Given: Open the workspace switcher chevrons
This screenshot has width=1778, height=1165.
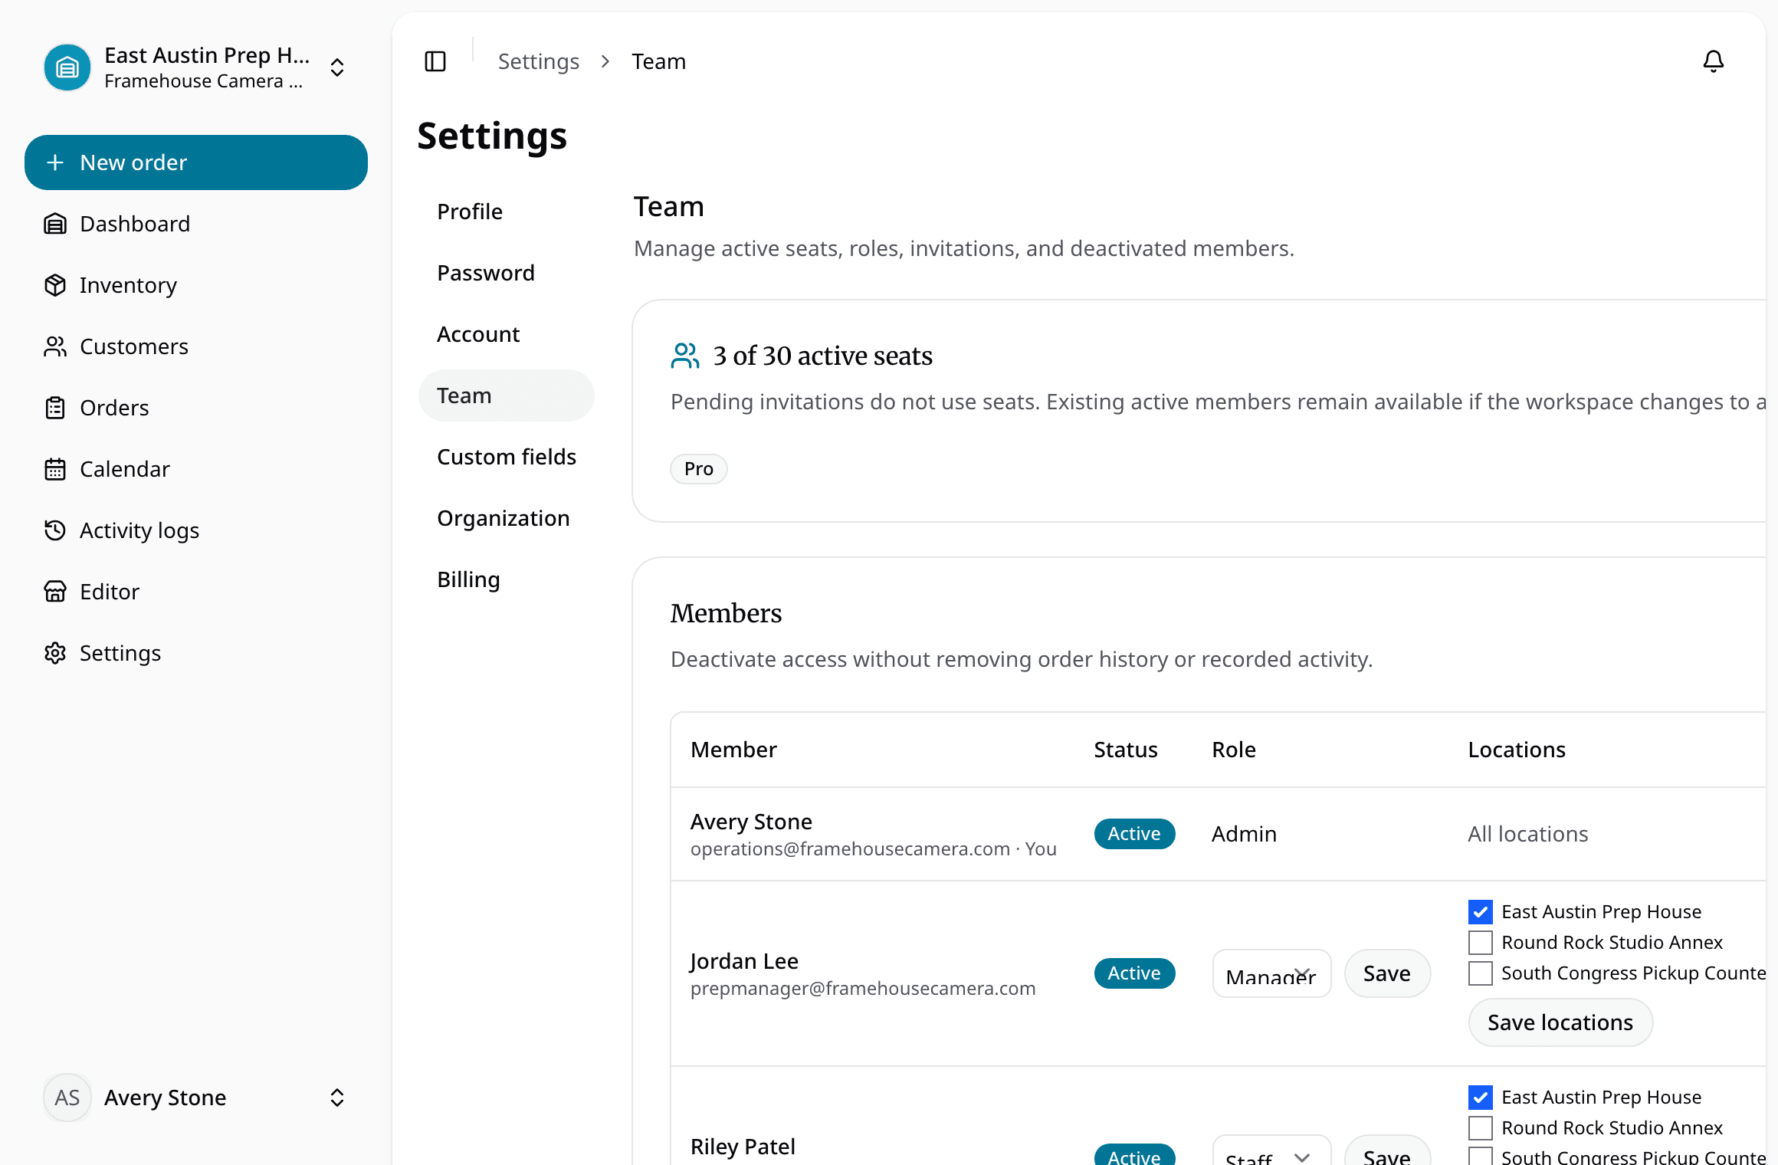Looking at the screenshot, I should coord(337,67).
